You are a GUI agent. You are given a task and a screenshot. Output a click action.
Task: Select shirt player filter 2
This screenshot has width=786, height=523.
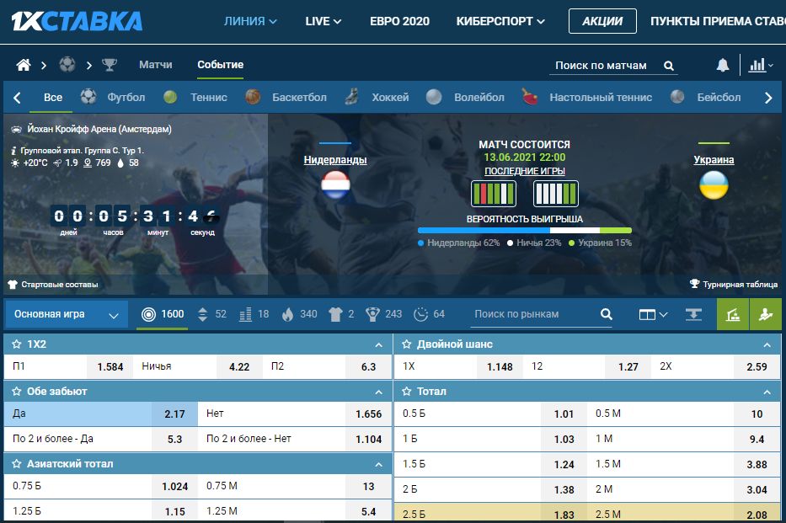click(x=341, y=315)
